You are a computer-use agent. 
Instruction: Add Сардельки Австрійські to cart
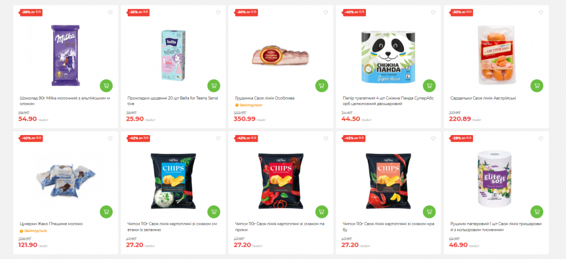pos(537,86)
